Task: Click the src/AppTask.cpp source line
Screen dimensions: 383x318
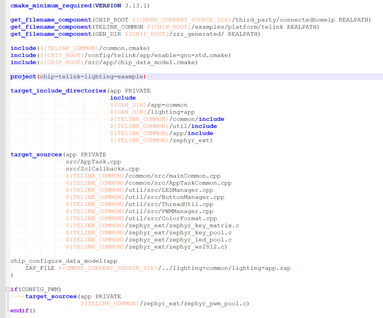Action: 93,162
